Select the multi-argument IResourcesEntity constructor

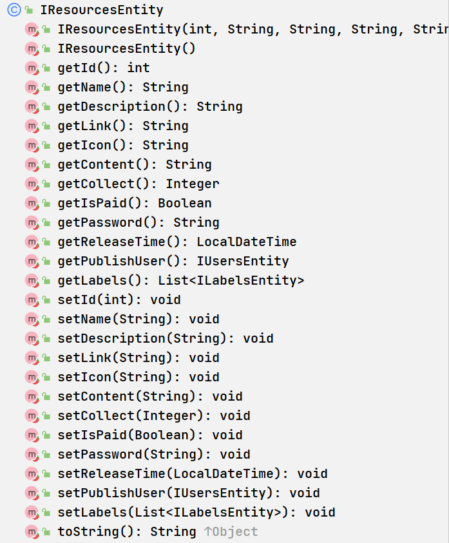pos(253,29)
